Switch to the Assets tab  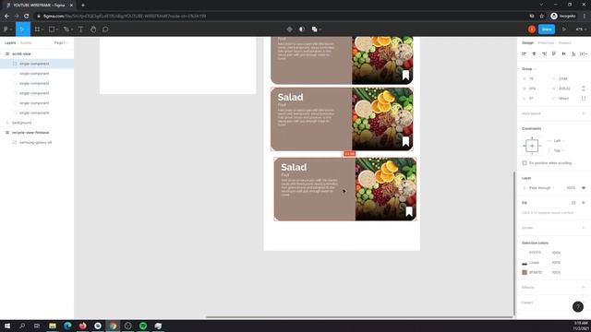pos(26,43)
